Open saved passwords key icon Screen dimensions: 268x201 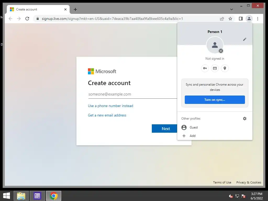click(x=205, y=68)
